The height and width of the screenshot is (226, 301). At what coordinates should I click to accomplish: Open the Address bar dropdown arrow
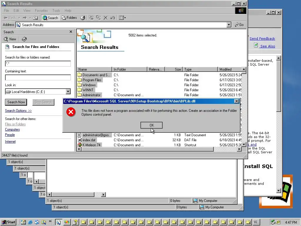click(x=229, y=25)
